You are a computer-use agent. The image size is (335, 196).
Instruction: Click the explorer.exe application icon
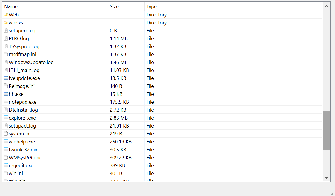(x=6, y=118)
